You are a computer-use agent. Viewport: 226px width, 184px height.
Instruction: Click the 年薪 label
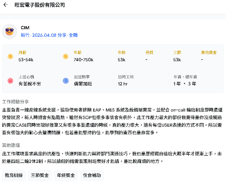[78, 53]
